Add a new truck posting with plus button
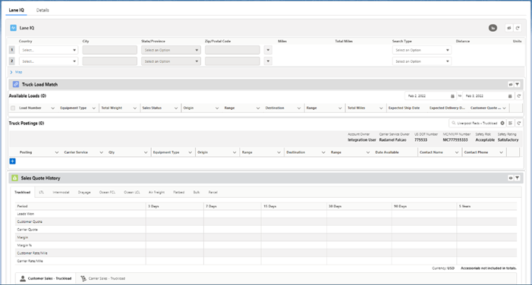 (x=13, y=161)
